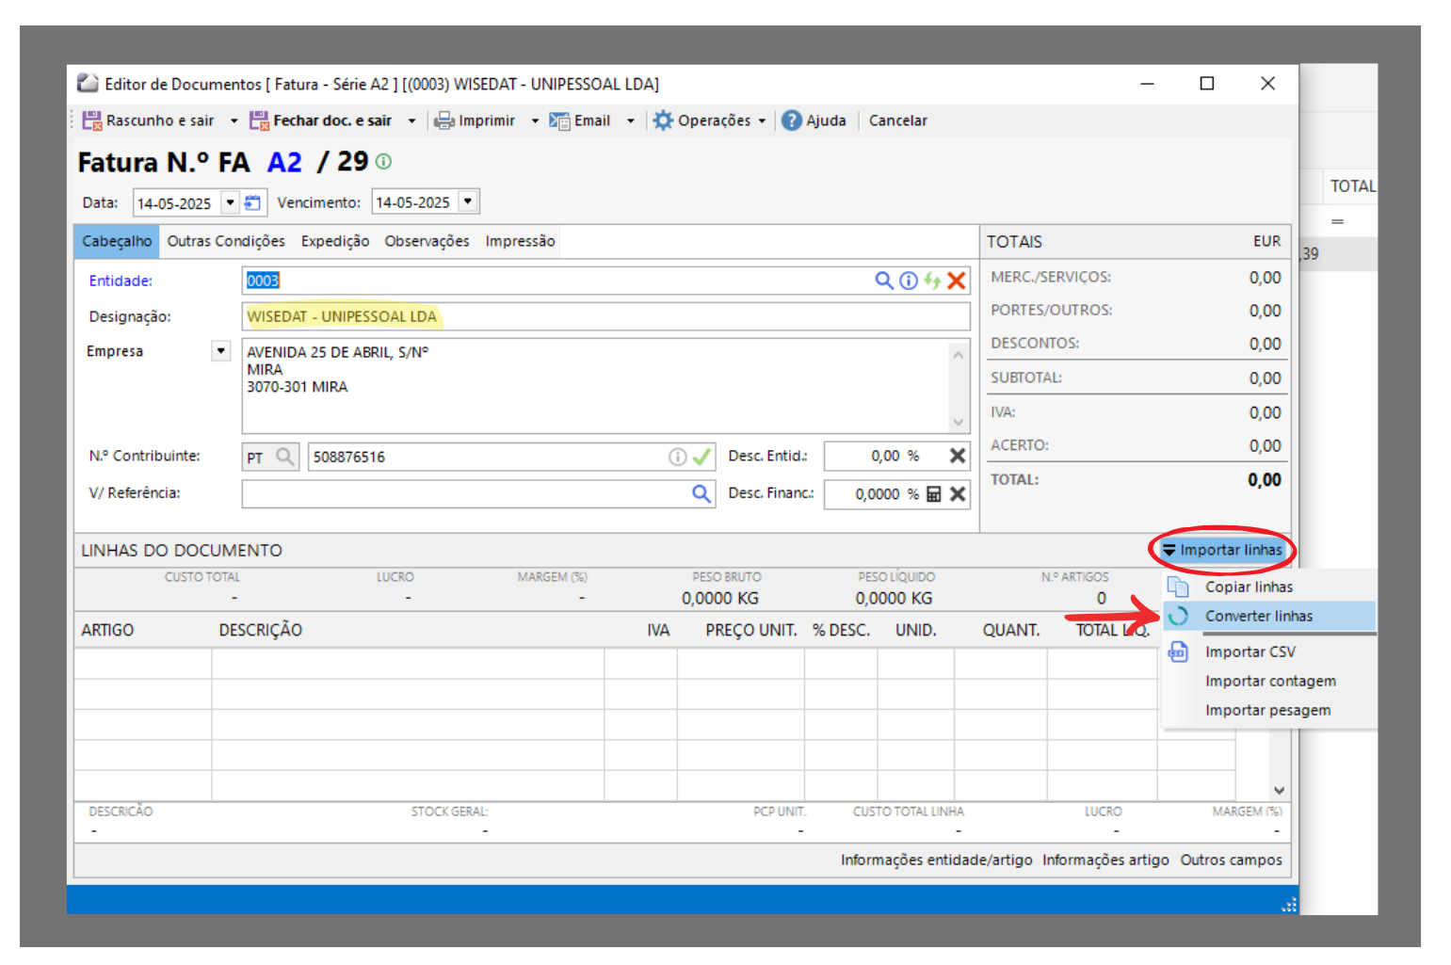Screen dimensions: 1451x965
Task: Open the Expedição tab
Action: click(x=334, y=241)
